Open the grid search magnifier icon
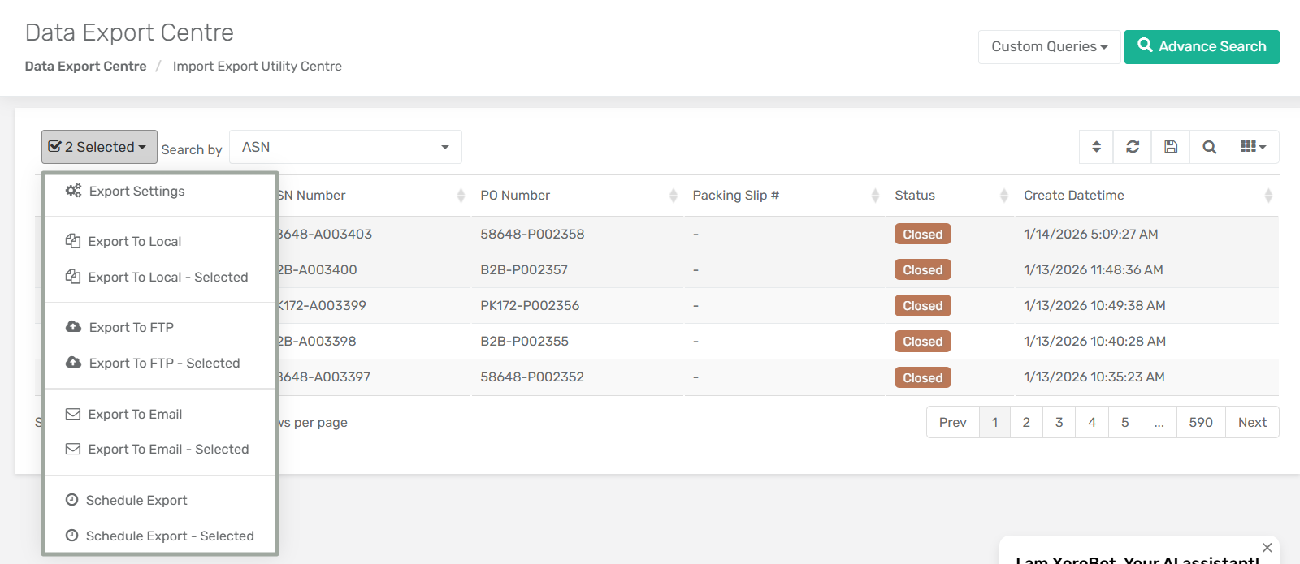This screenshot has width=1300, height=564. [1209, 147]
